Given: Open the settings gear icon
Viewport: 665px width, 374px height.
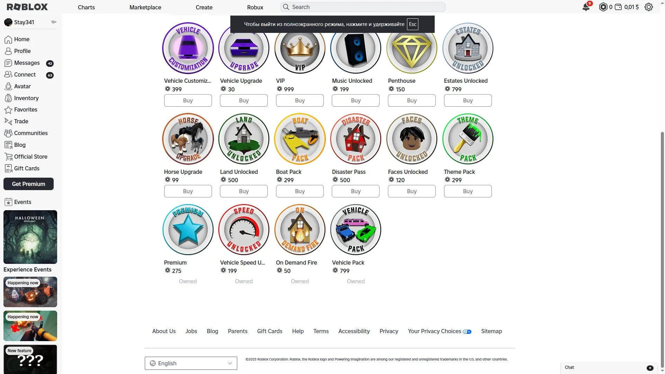Looking at the screenshot, I should coord(649,7).
